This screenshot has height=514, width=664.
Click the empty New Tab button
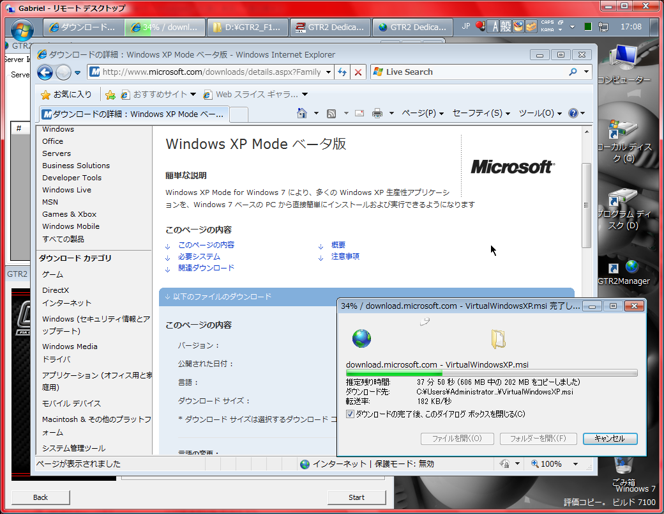point(239,114)
